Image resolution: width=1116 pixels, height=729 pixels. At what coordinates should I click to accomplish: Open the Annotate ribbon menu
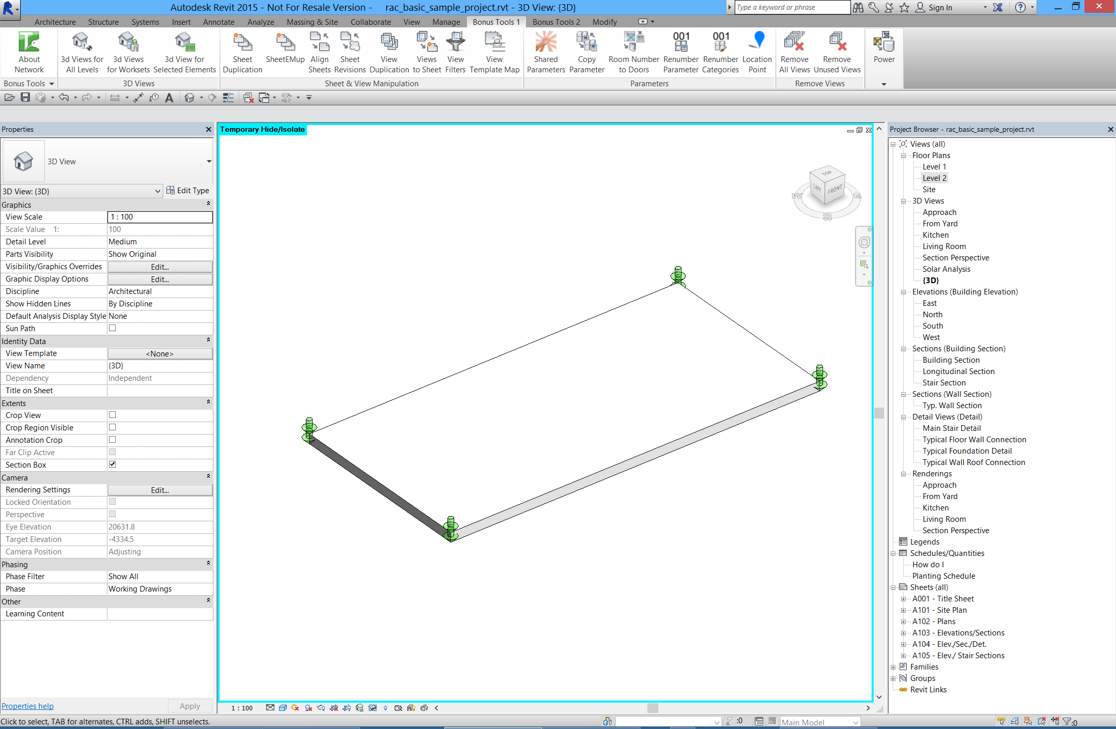tap(218, 22)
